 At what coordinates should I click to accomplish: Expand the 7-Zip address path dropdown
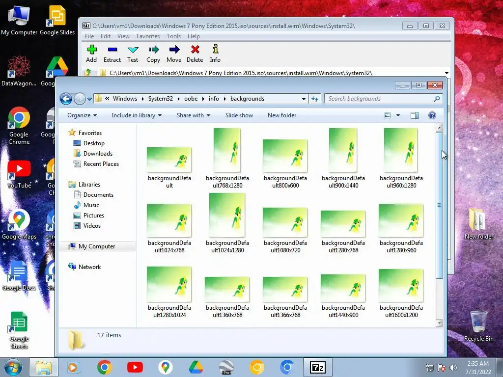click(x=447, y=73)
